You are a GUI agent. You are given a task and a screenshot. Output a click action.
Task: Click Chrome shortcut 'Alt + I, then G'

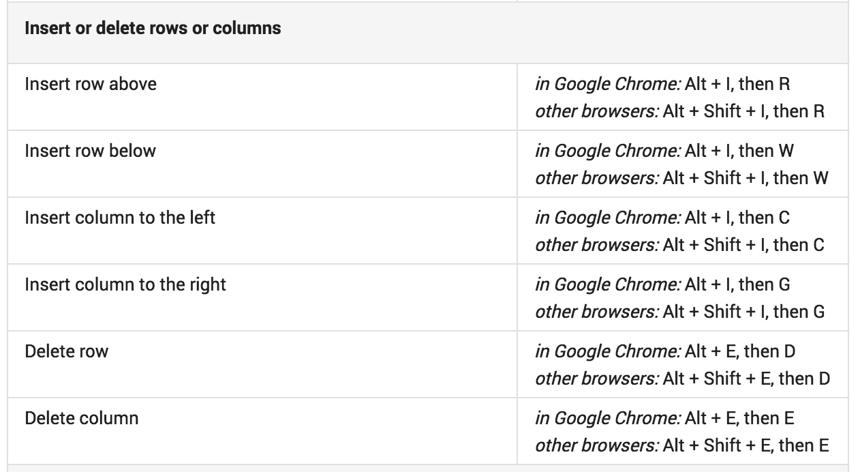tap(737, 284)
